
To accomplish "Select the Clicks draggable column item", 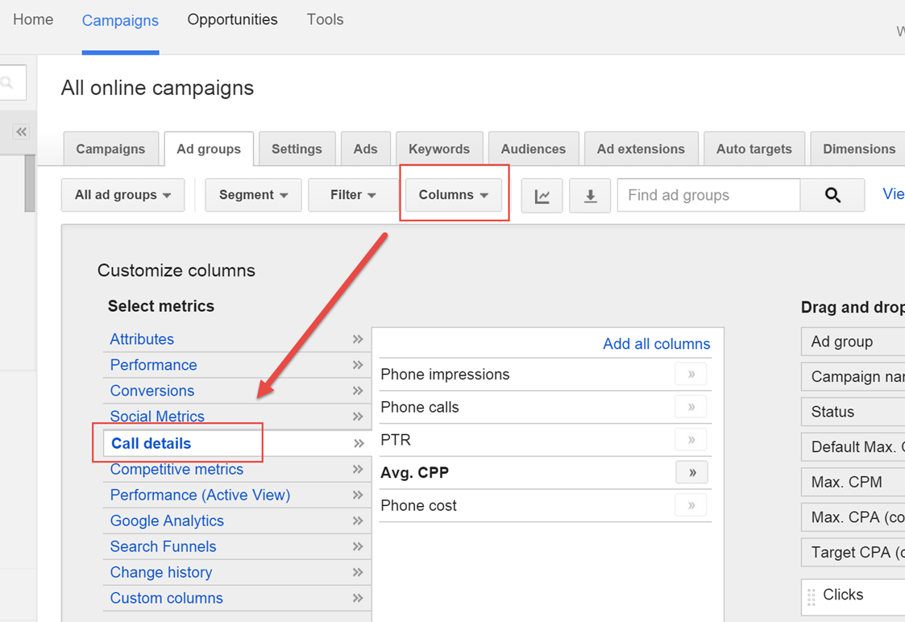I will [853, 597].
